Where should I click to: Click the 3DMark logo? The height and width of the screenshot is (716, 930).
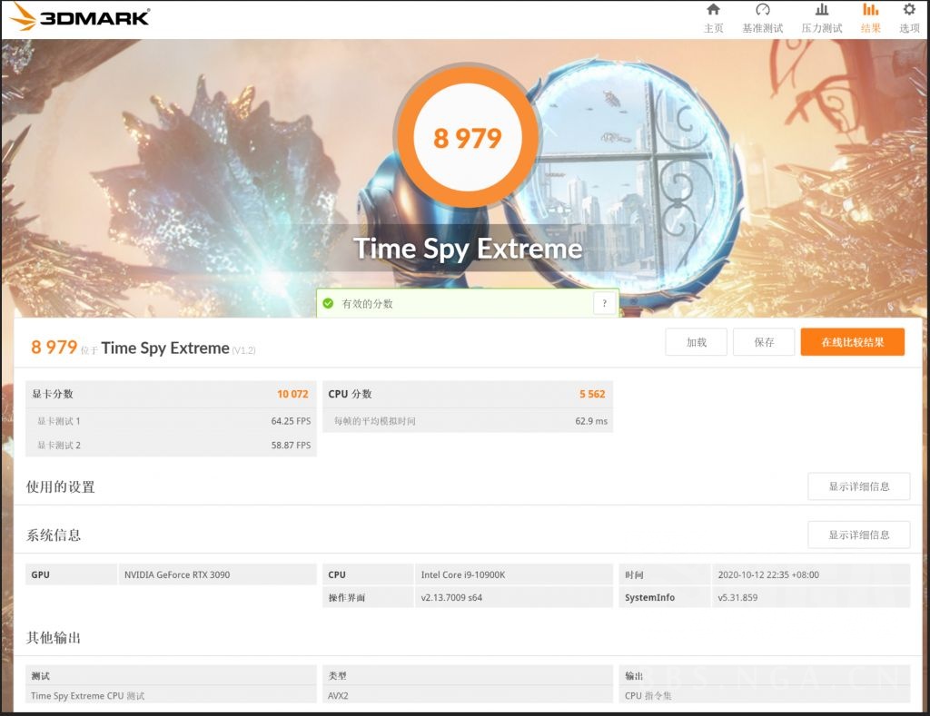(x=79, y=16)
